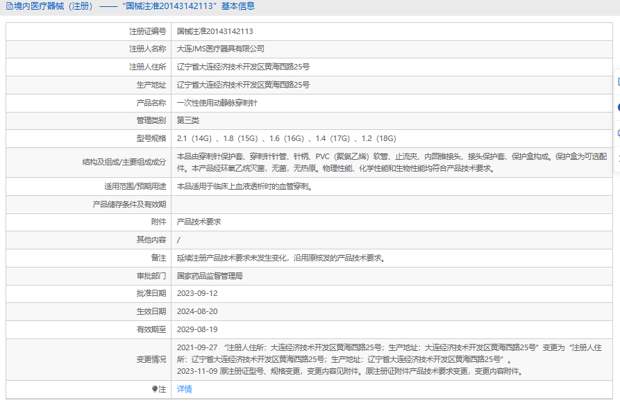Viewport: 620px width, 403px height.
Task: Select registrant name 大连JMS医疗器具有限公司
Action: [221, 49]
